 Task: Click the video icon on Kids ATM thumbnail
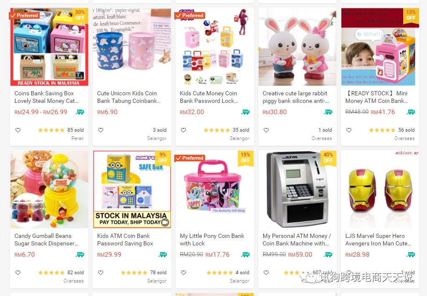[x=165, y=222]
